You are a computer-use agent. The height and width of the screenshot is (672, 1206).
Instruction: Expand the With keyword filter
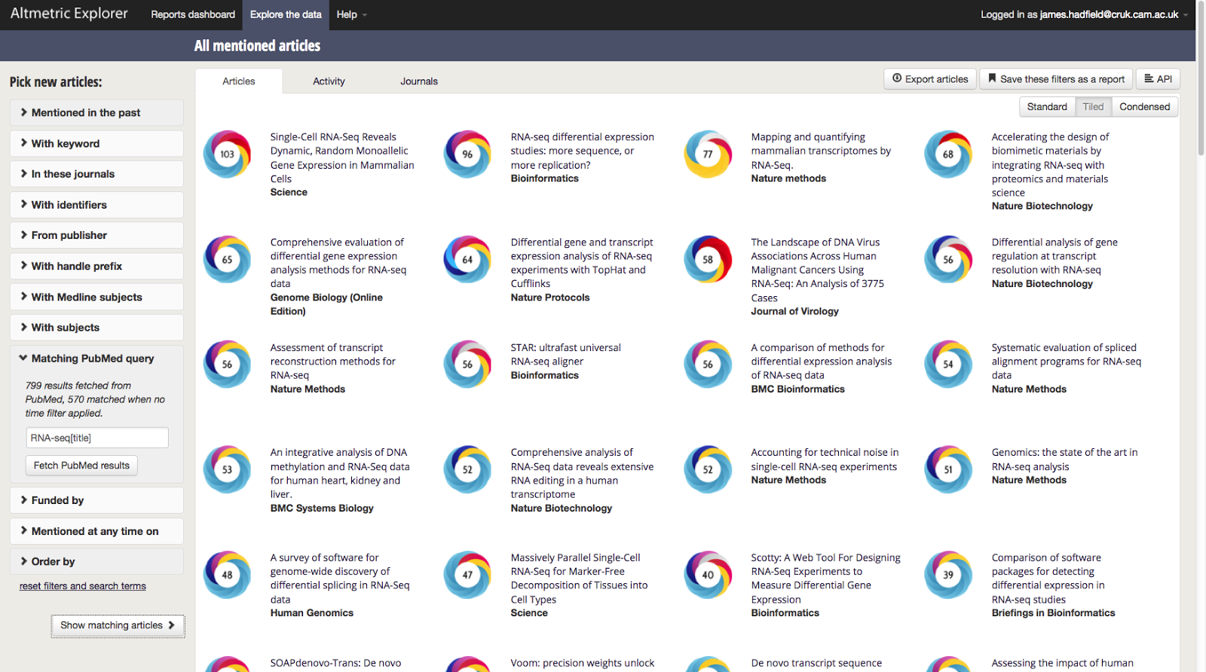tap(96, 144)
